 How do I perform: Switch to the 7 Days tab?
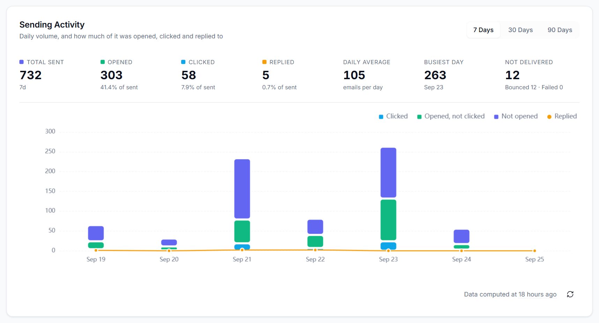click(x=483, y=30)
